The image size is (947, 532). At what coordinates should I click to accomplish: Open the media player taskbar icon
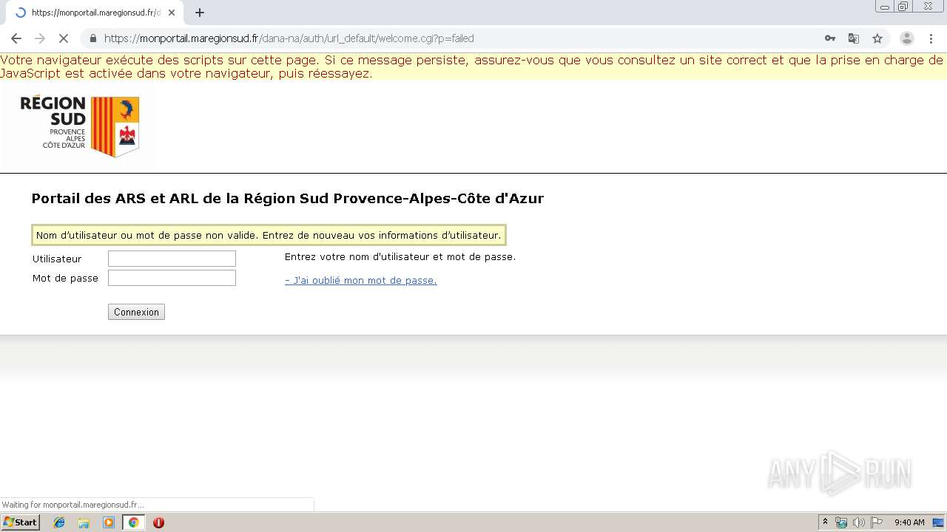click(109, 522)
